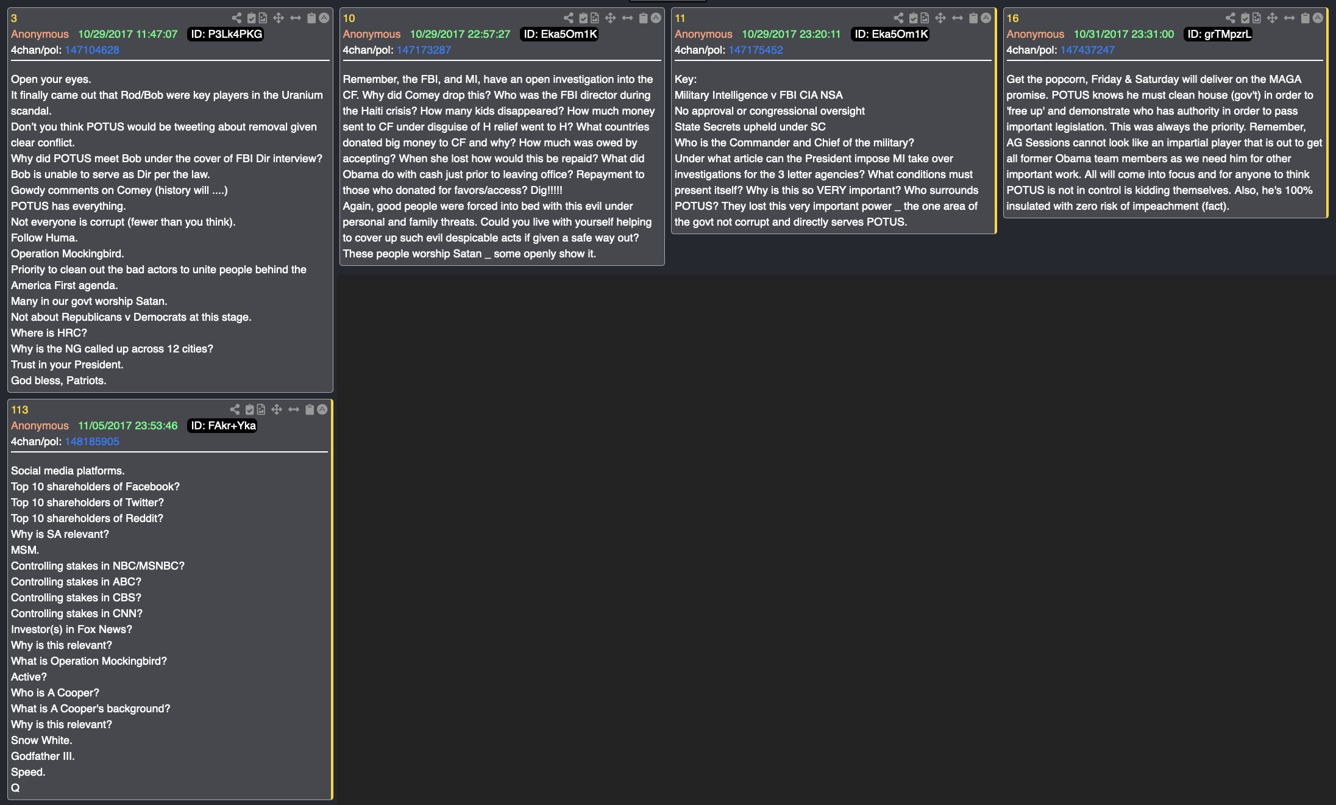Click the ID: Eka5Om1K badge on post 10

tap(560, 34)
